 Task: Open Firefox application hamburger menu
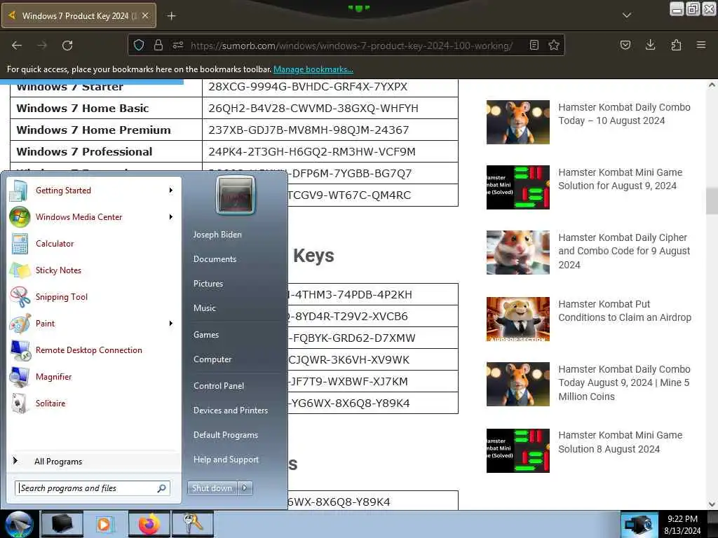click(x=701, y=45)
